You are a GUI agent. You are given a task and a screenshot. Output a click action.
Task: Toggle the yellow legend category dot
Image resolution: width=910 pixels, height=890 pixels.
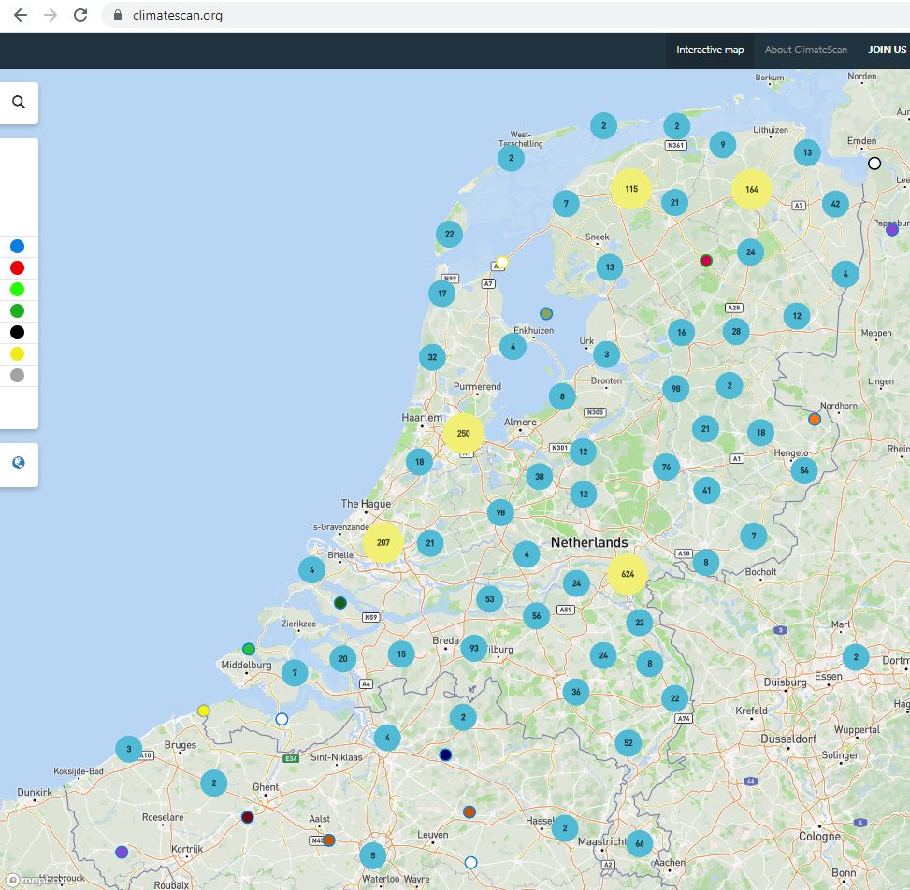click(x=17, y=354)
